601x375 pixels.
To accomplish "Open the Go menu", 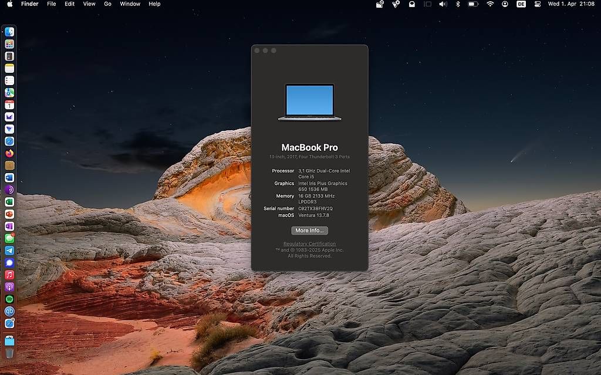I will tap(108, 4).
